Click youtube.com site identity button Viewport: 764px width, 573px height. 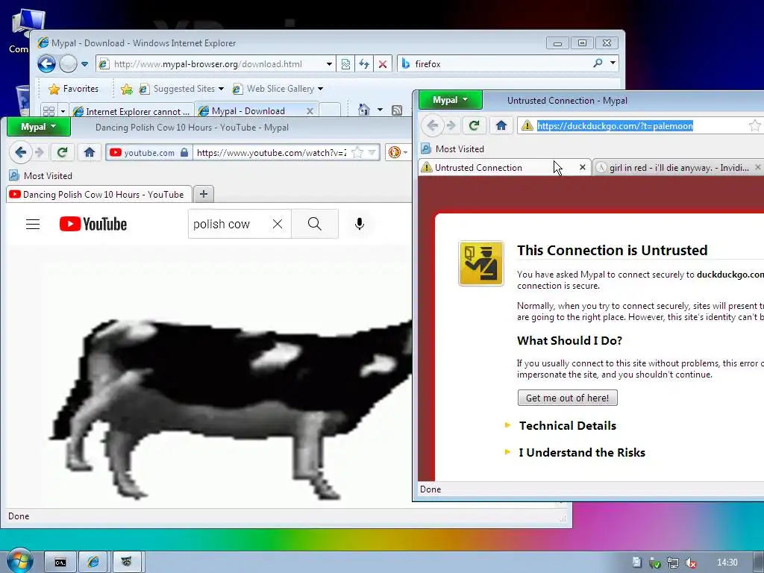click(x=148, y=152)
